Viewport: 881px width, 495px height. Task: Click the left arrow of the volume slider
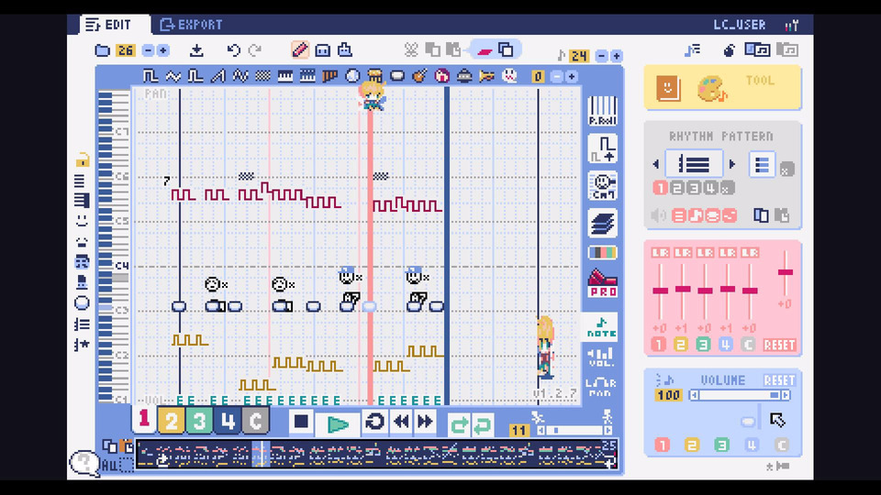pos(695,395)
